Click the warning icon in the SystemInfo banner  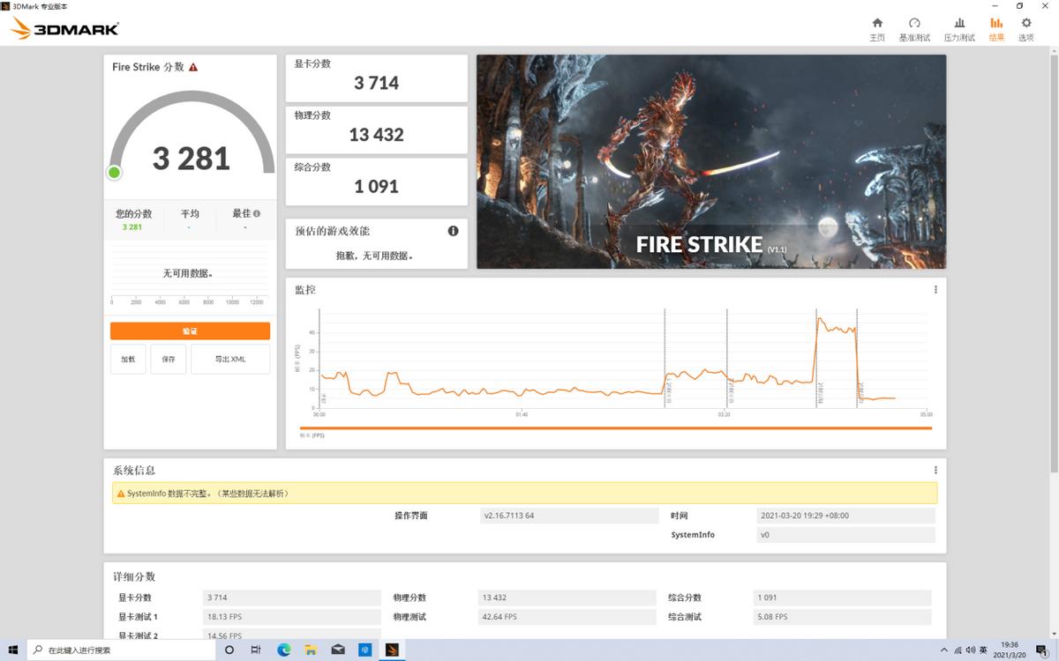pos(121,494)
